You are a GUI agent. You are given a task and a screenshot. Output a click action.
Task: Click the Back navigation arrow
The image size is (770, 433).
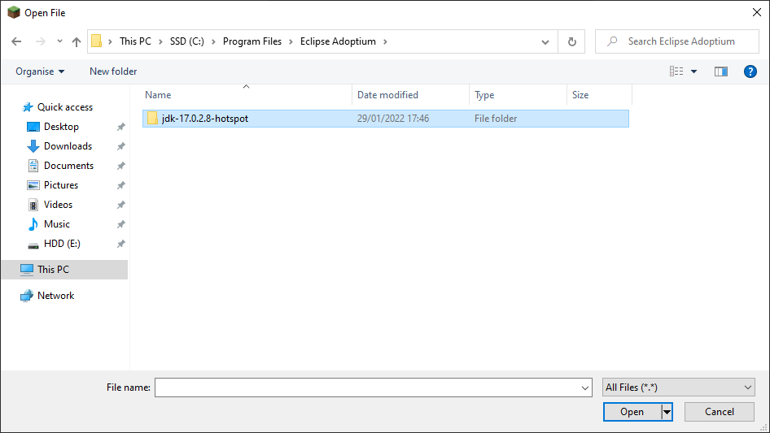pos(16,41)
